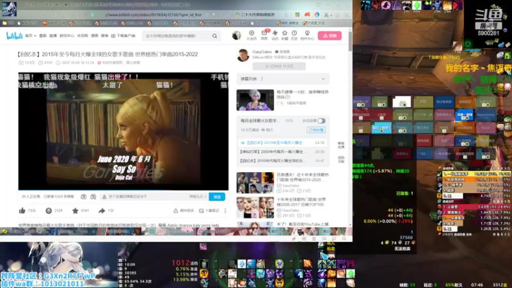Open 漫画 nav item
This screenshot has height=288, width=512.
tap(94, 36)
